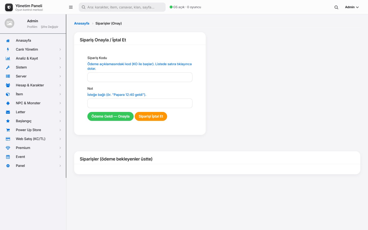The height and width of the screenshot is (230, 368).
Task: Click the wrench icon for Sistem
Action: (8, 67)
